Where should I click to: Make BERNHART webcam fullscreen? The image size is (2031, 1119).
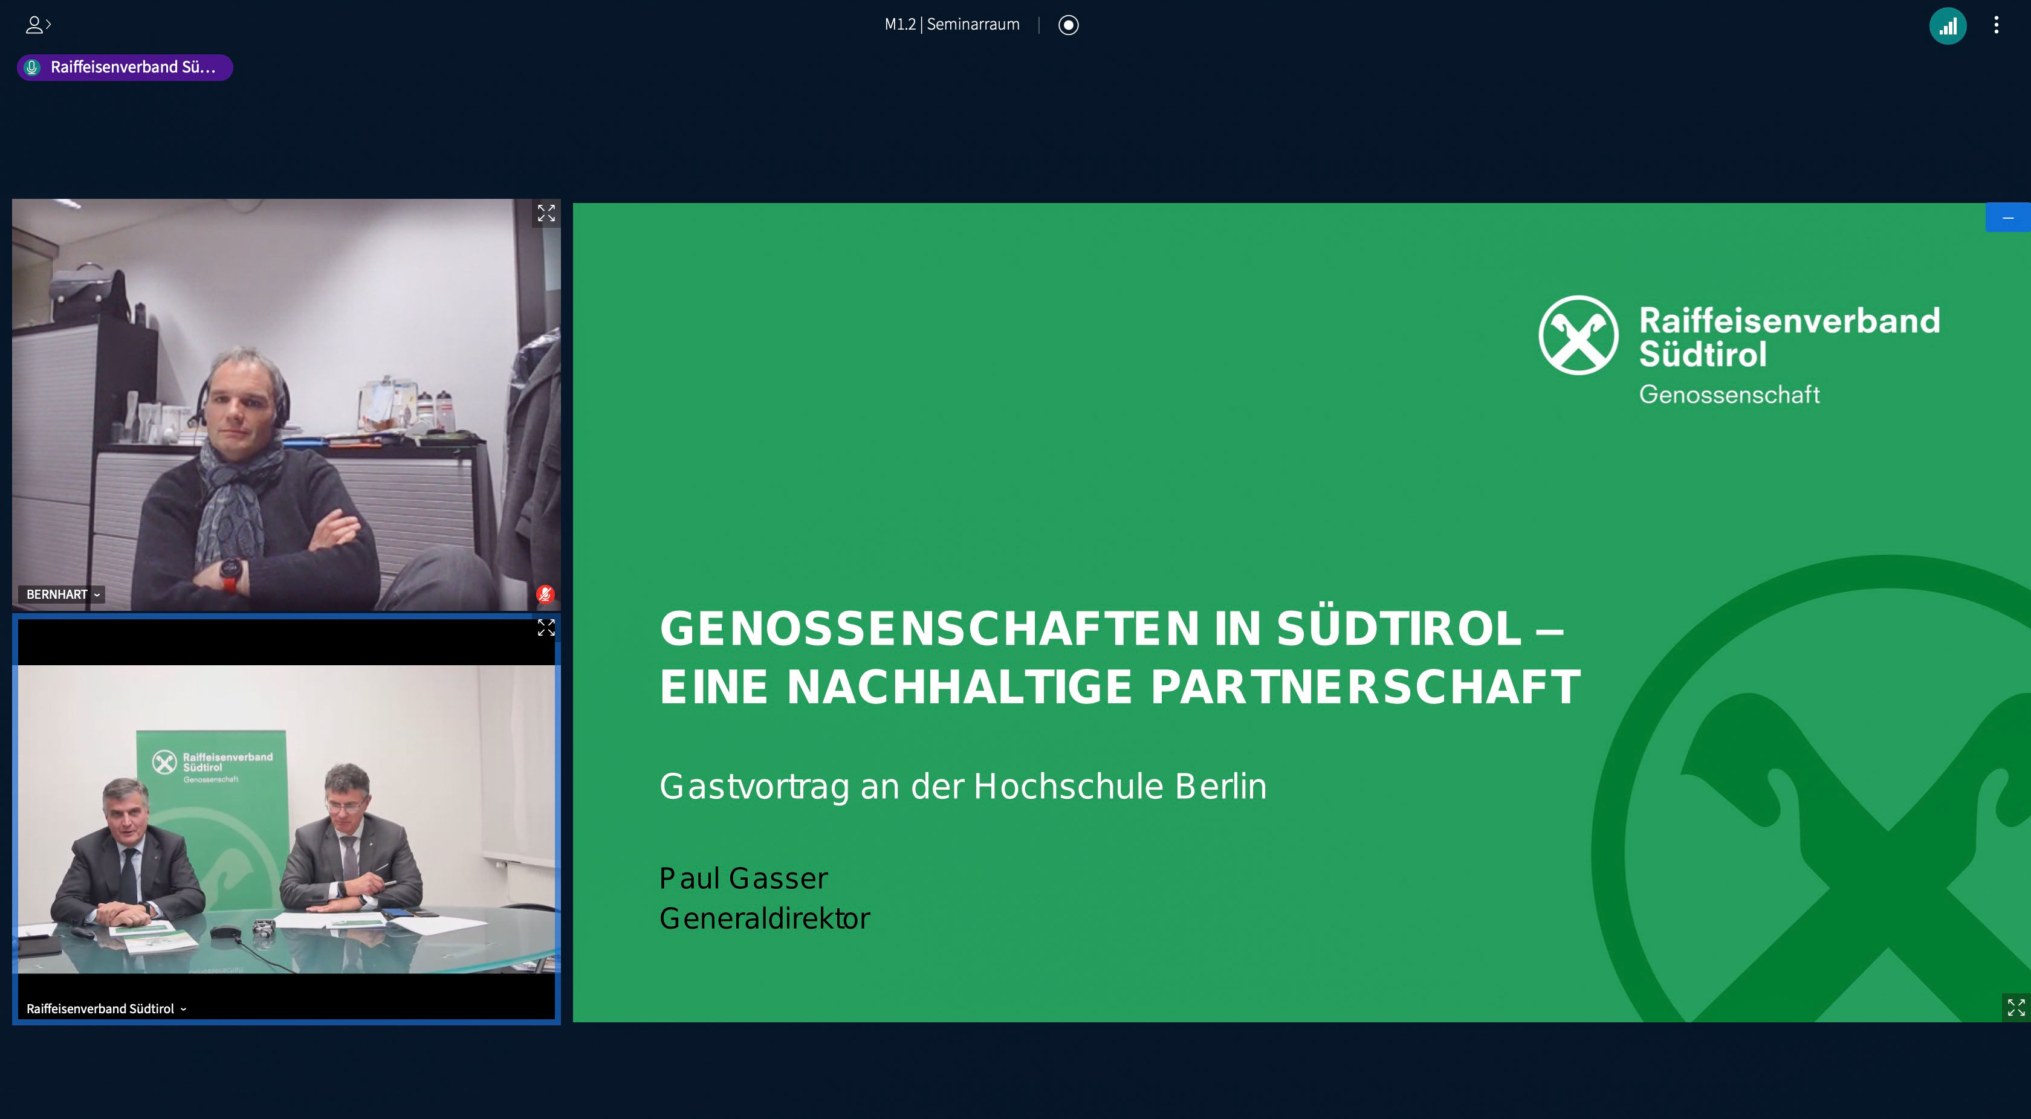pos(546,213)
